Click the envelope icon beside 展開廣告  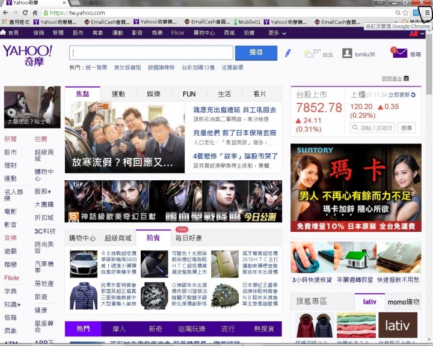(x=406, y=78)
